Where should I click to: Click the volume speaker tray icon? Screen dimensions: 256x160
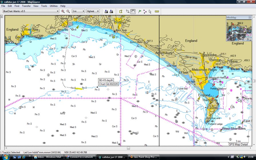[x=245, y=157]
